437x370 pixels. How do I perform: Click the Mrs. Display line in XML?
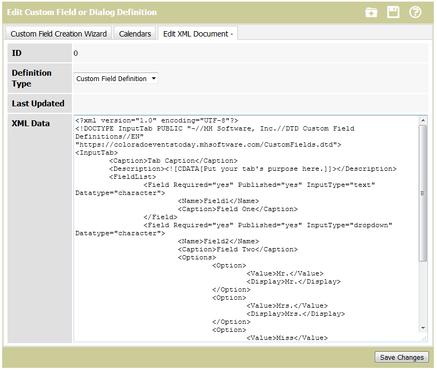[295, 314]
